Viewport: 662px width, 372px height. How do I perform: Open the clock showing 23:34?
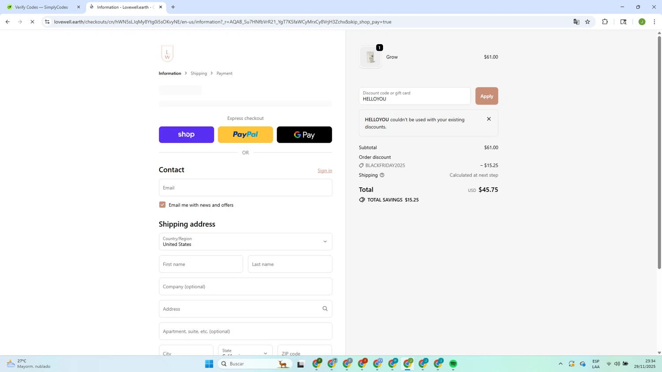point(645,364)
